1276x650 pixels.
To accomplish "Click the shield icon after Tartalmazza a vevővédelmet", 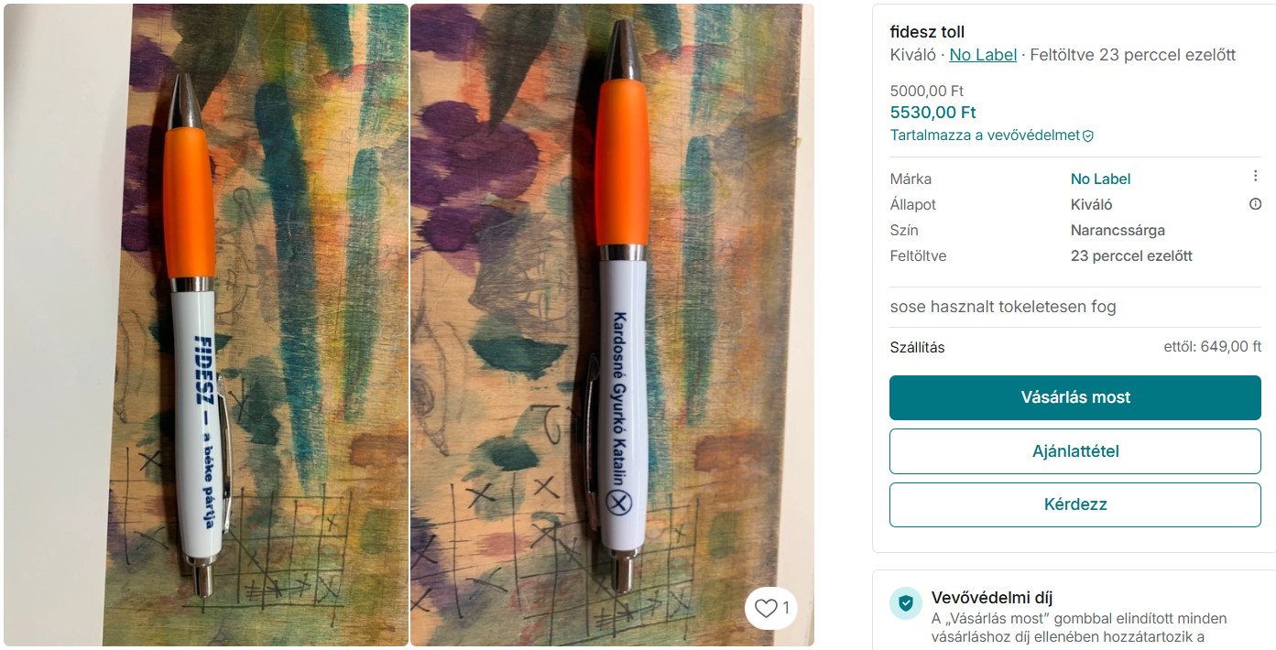I will [1088, 135].
